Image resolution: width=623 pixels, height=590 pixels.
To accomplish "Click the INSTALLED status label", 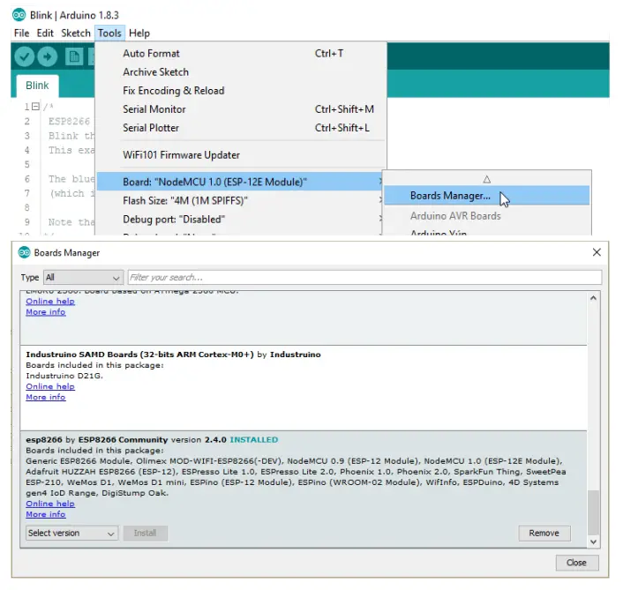I will click(254, 440).
